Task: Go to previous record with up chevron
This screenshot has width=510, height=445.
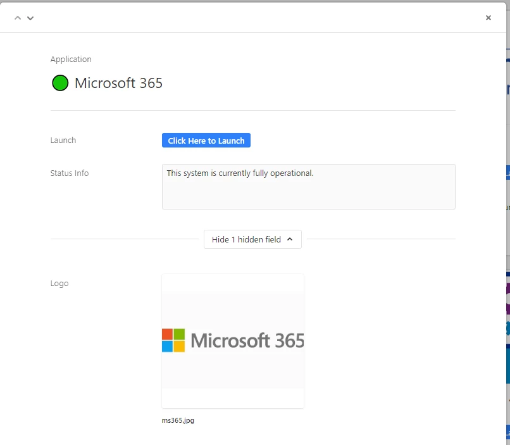Action: 18,18
